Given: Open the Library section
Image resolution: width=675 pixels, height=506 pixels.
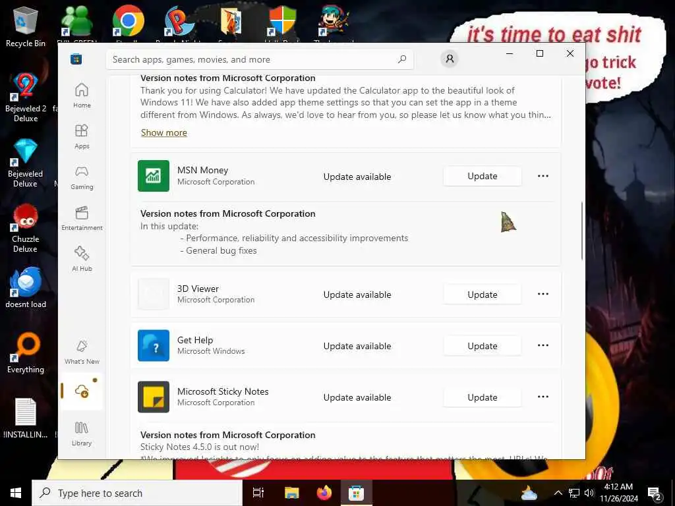Looking at the screenshot, I should pos(82,434).
